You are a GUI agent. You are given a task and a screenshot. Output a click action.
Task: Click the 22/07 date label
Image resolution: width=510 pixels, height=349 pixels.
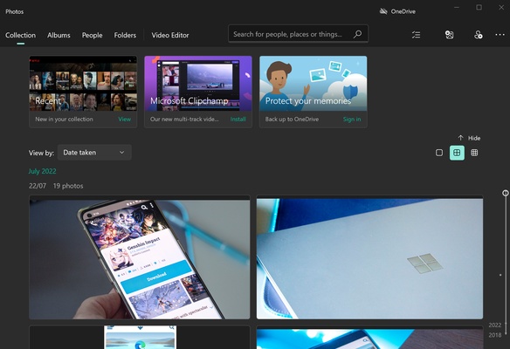pos(38,186)
